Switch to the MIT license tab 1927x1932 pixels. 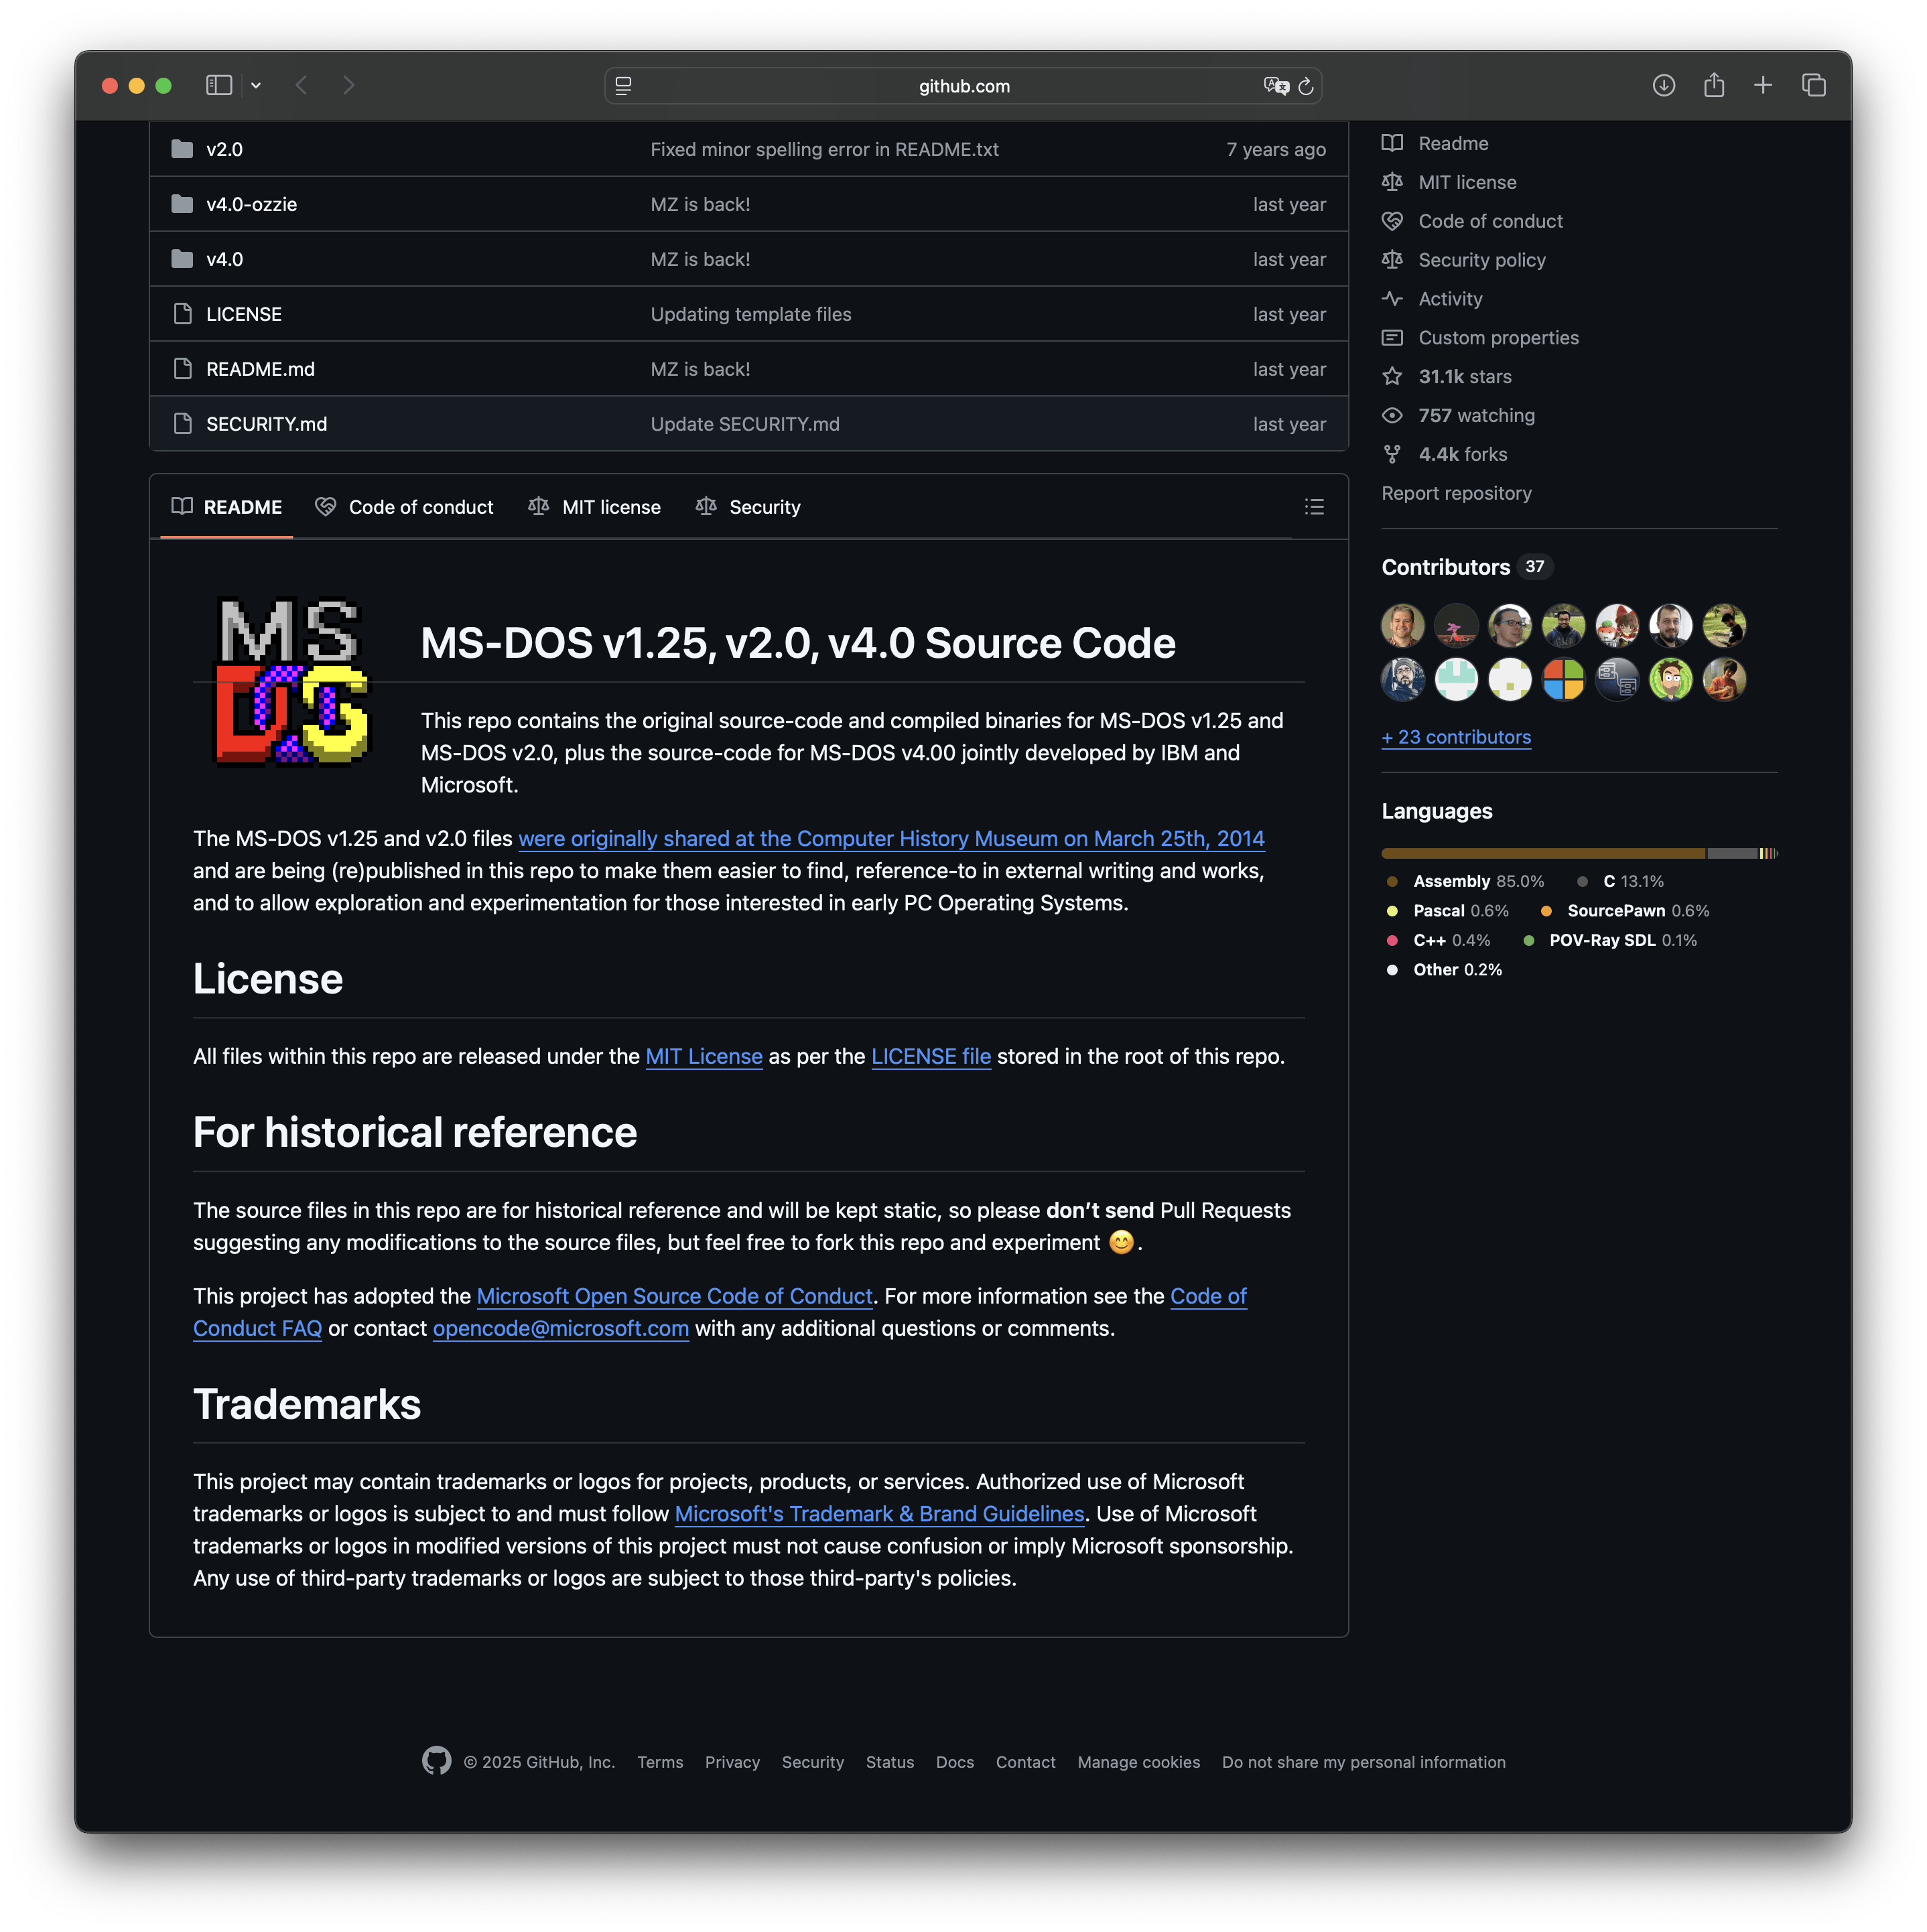click(594, 508)
